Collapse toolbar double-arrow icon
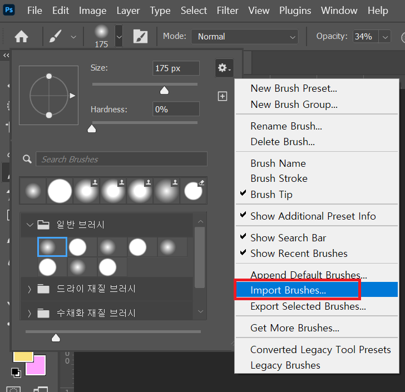Screen dimensions: 405x392 [6, 55]
